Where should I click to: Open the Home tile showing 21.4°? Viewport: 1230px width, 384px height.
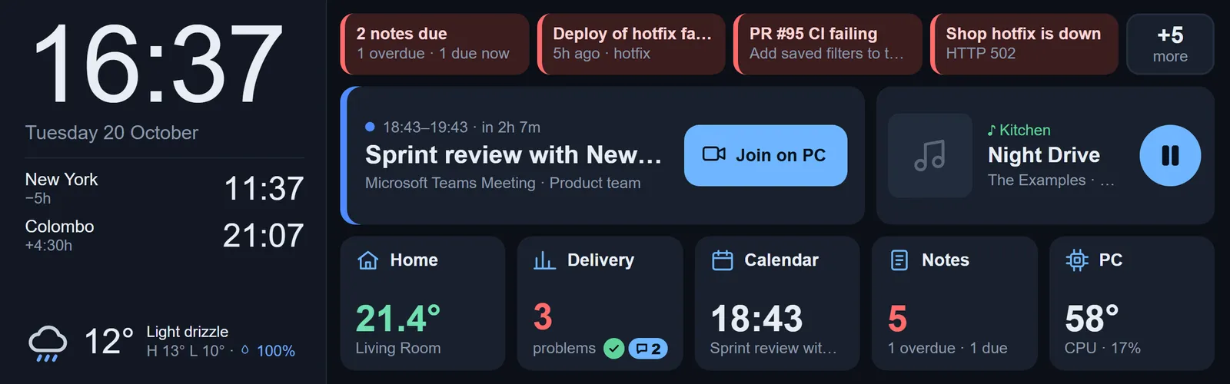pyautogui.click(x=423, y=303)
